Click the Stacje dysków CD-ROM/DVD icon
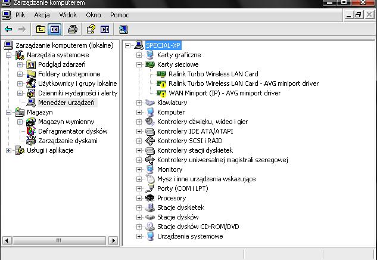The image size is (377, 260). click(x=150, y=227)
